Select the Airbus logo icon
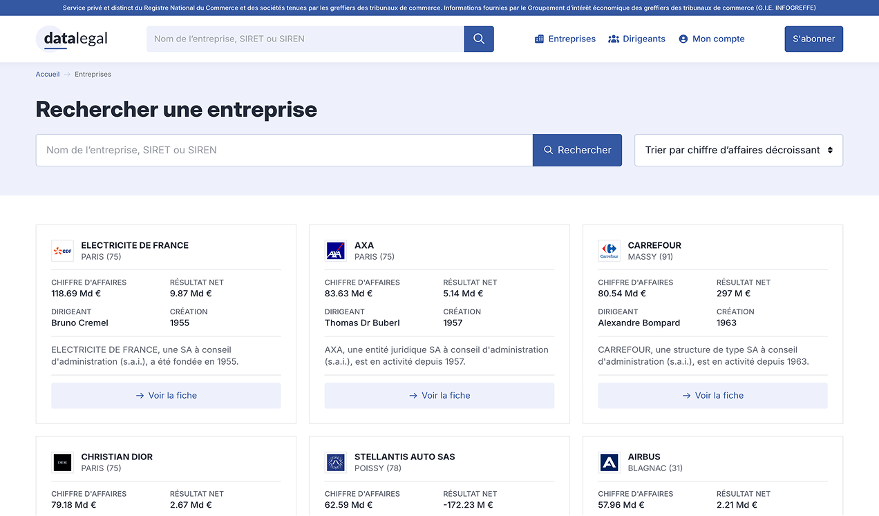879x516 pixels. coord(609,462)
